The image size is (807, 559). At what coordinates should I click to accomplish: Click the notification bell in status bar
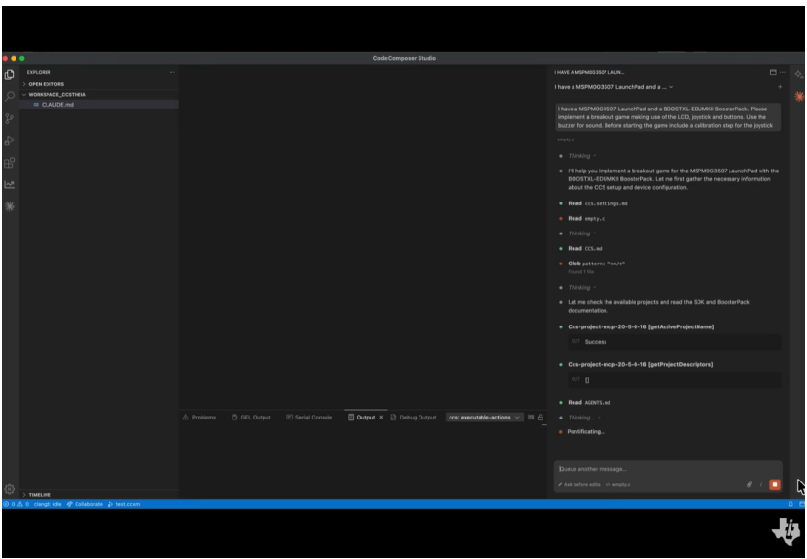(791, 504)
